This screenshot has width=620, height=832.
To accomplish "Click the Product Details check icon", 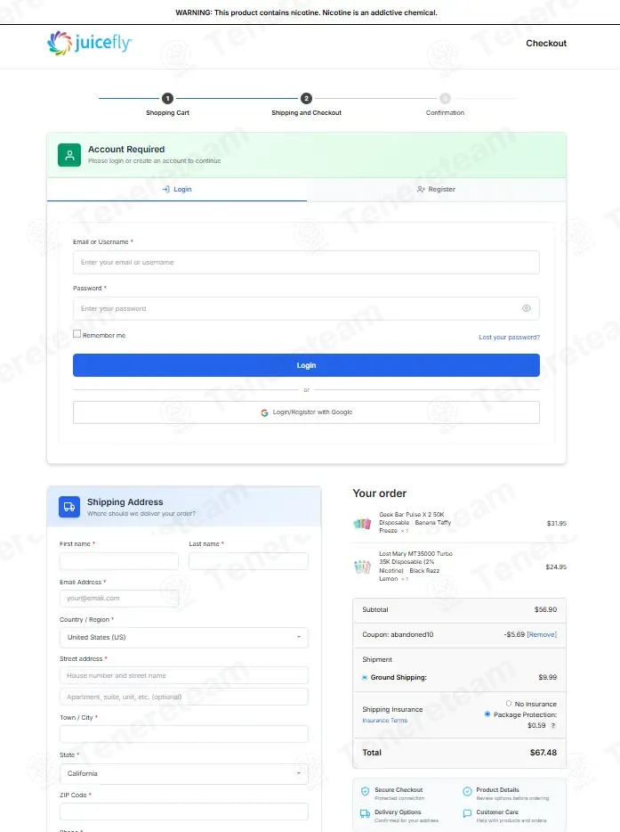I will pyautogui.click(x=467, y=791).
